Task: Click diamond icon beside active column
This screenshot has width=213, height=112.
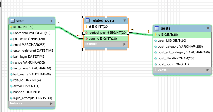Action: [x=11, y=86]
